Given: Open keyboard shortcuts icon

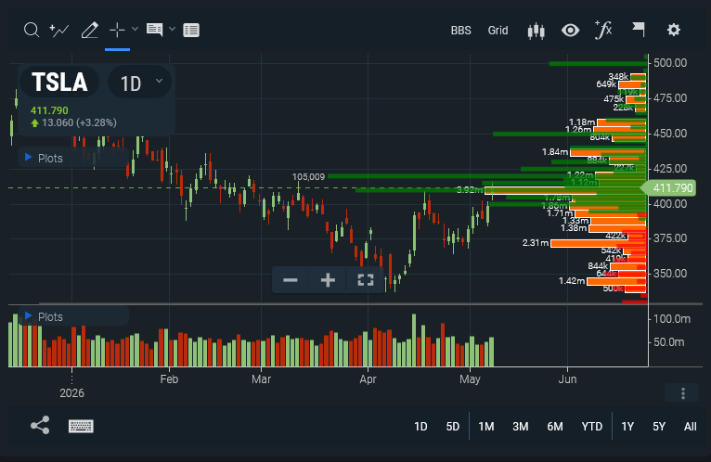Looking at the screenshot, I should pos(81,426).
